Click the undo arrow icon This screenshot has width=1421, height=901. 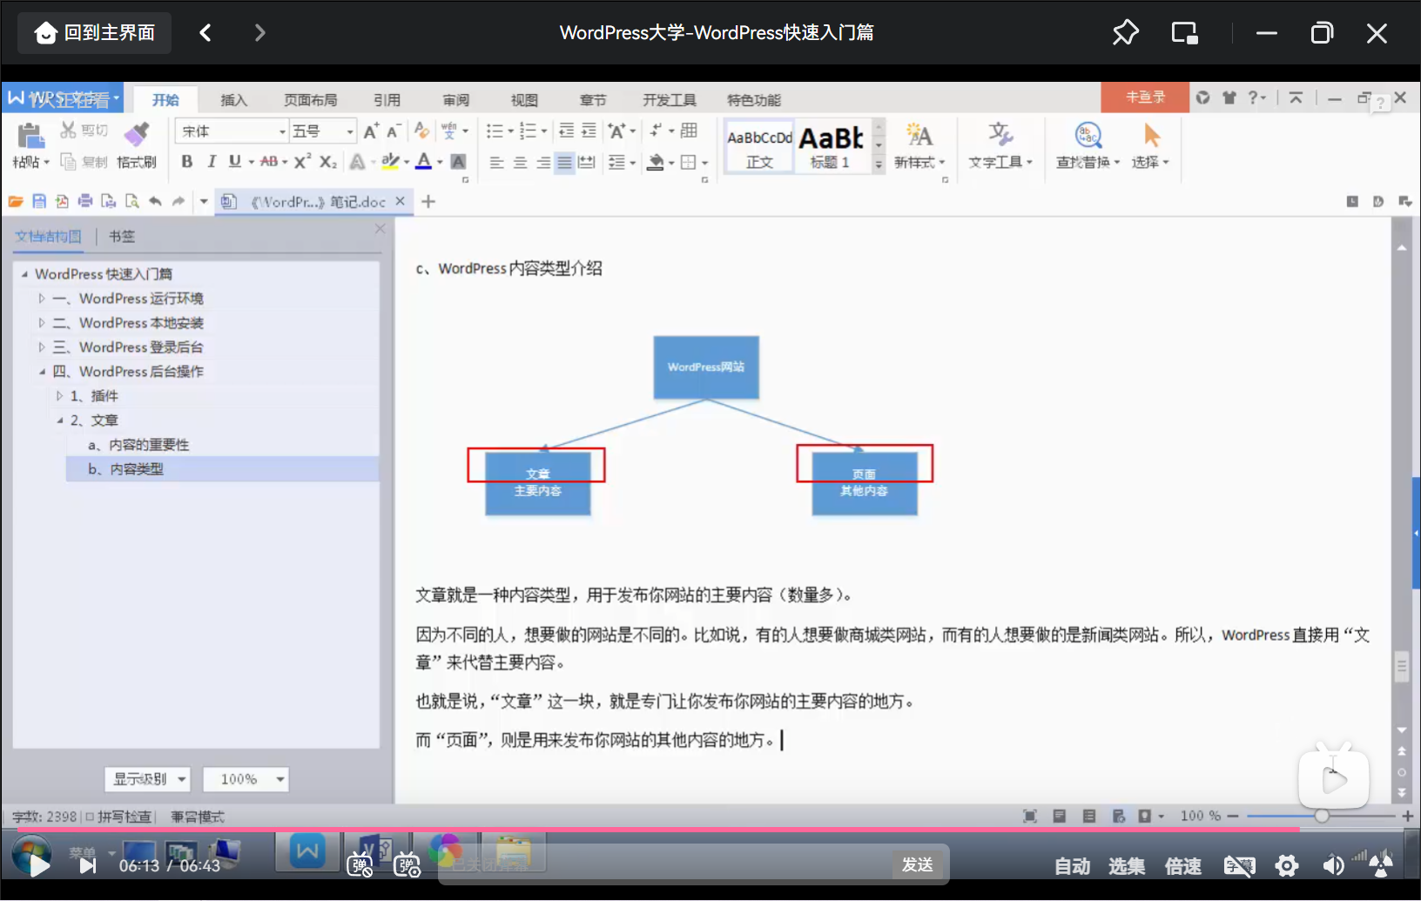(155, 202)
